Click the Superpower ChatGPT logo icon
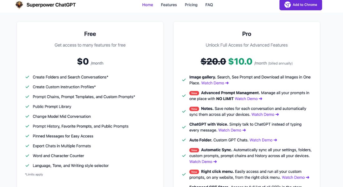Screen dimensions: 343x187 pyautogui.click(x=19, y=5)
